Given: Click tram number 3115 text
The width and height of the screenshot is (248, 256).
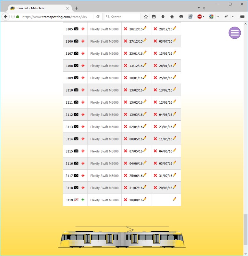Looking at the screenshot, I should [69, 151].
